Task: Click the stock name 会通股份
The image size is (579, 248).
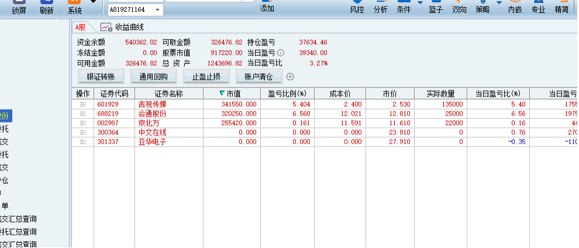Action: click(x=152, y=114)
